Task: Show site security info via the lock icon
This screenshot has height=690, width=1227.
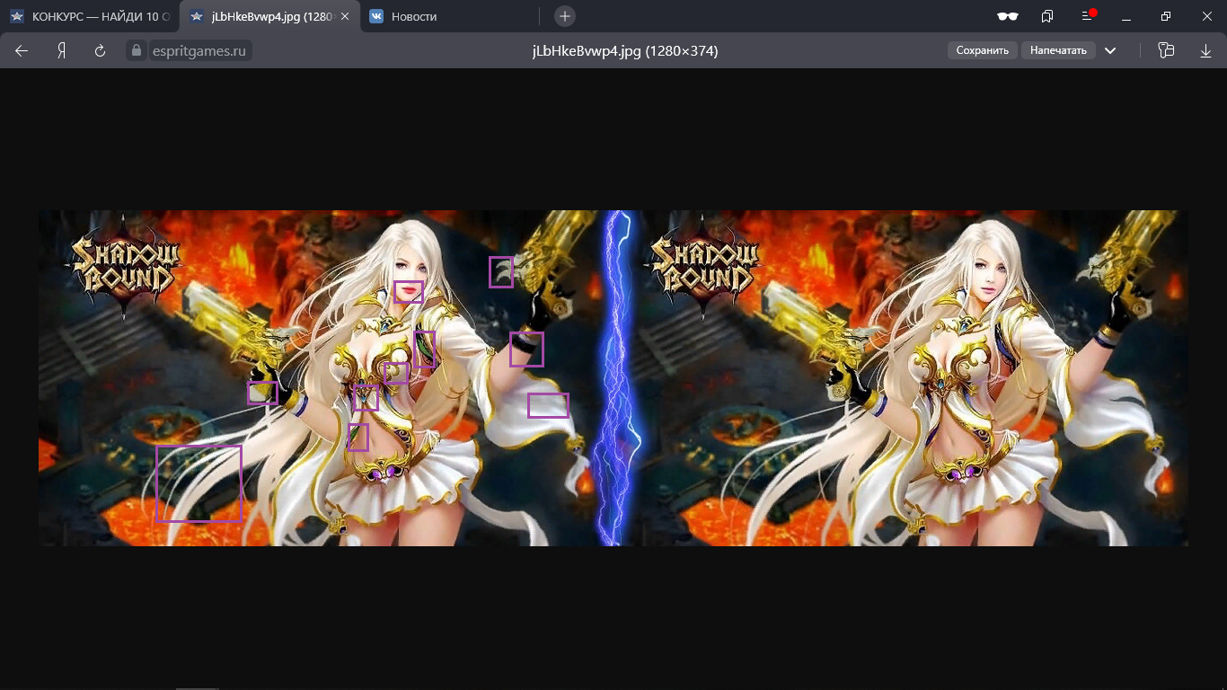Action: coord(137,51)
